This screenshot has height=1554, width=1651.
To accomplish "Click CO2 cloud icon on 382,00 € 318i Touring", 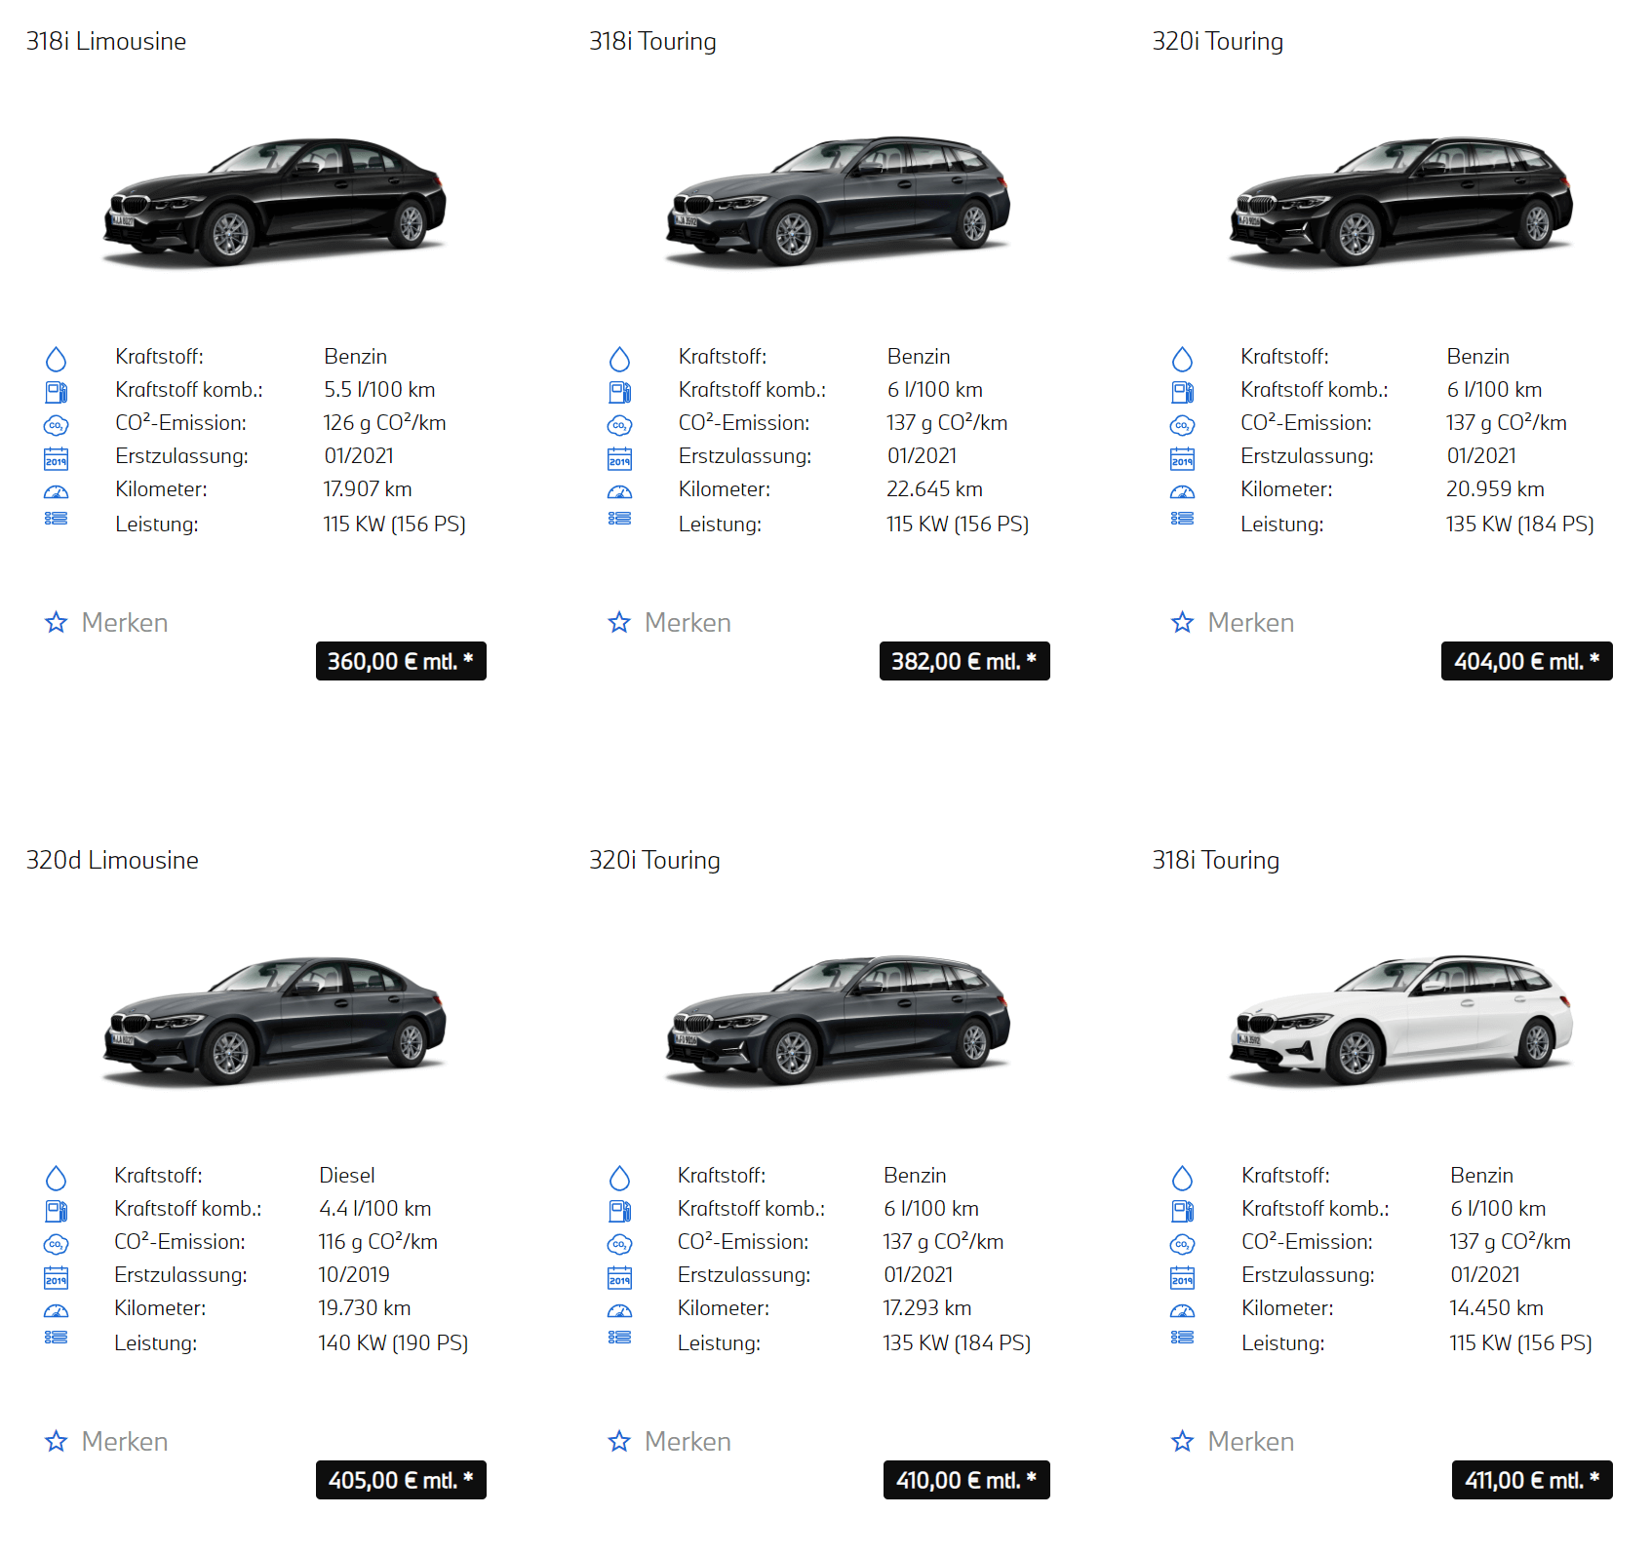I will click(x=619, y=425).
